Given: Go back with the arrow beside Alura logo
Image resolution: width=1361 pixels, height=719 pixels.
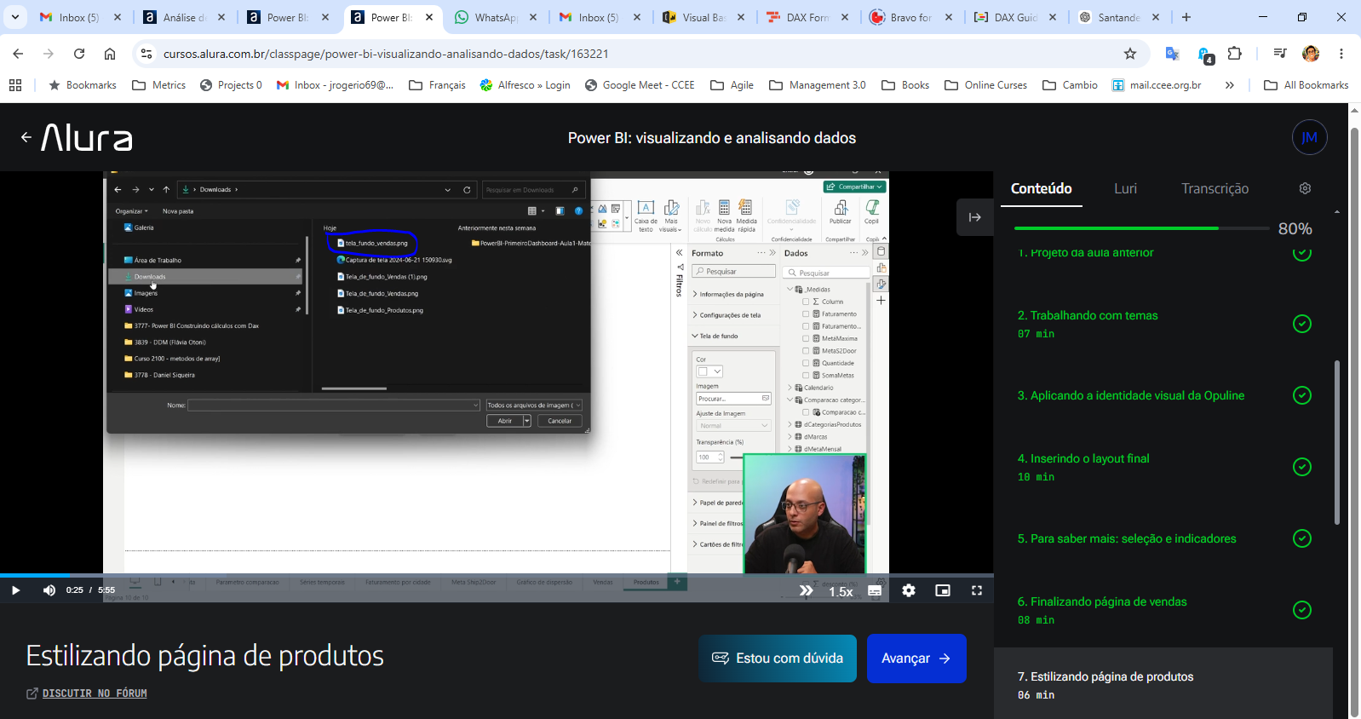Looking at the screenshot, I should [x=26, y=137].
